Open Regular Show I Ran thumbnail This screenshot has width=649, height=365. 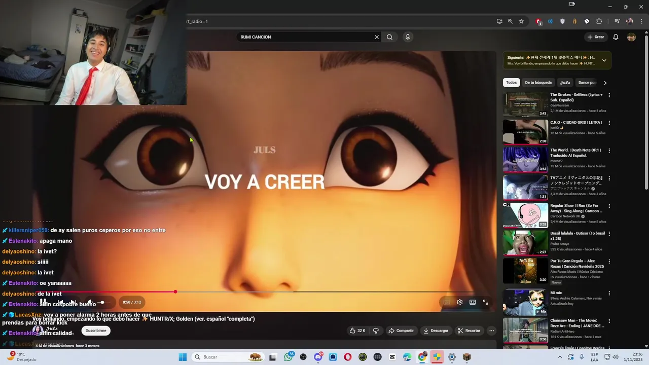pos(525,215)
